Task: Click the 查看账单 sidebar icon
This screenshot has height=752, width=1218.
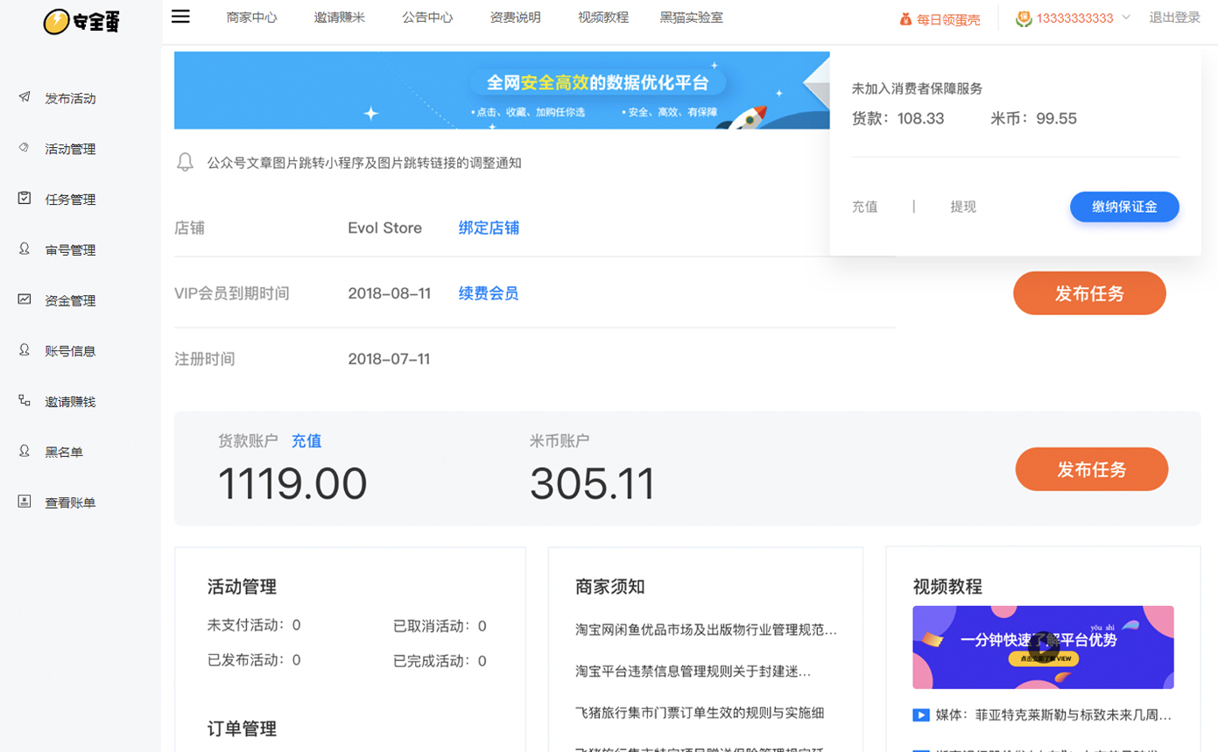Action: [x=25, y=502]
